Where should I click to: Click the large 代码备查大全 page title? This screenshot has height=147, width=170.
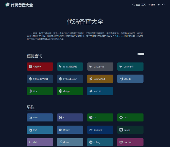click(85, 21)
